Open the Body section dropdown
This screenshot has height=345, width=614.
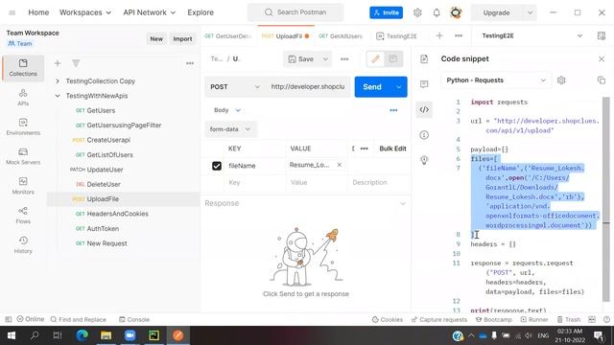[x=227, y=110]
